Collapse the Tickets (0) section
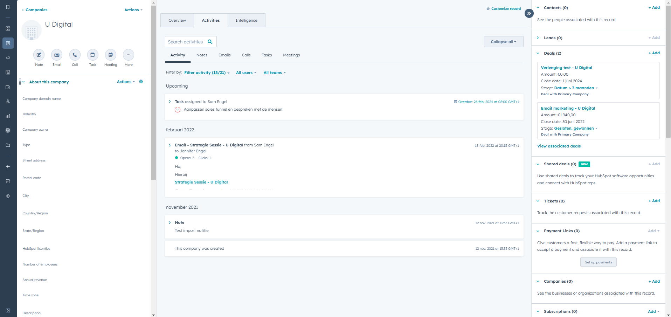The width and height of the screenshot is (671, 317). pyautogui.click(x=538, y=201)
